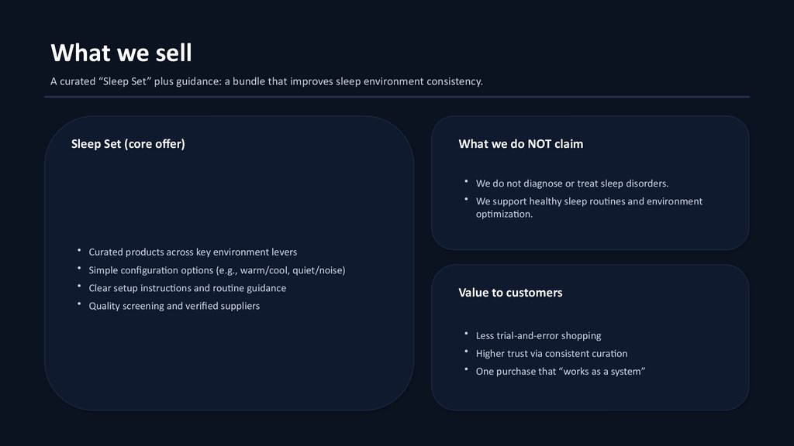Select the subtitle about curated Sleep Set
The width and height of the screenshot is (794, 446).
(266, 81)
